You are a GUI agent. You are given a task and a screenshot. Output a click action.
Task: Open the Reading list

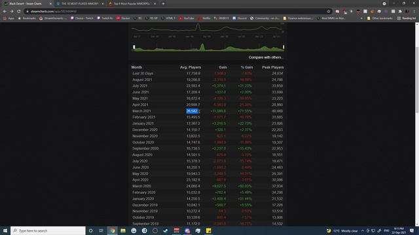coord(407,18)
